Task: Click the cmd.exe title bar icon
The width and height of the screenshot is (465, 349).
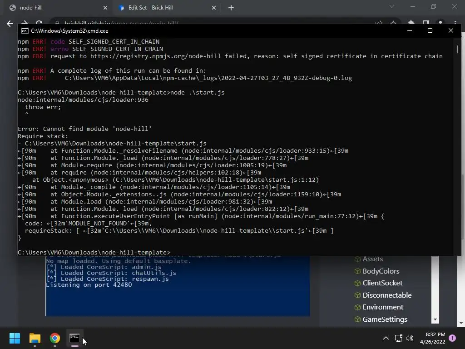Action: (x=25, y=31)
